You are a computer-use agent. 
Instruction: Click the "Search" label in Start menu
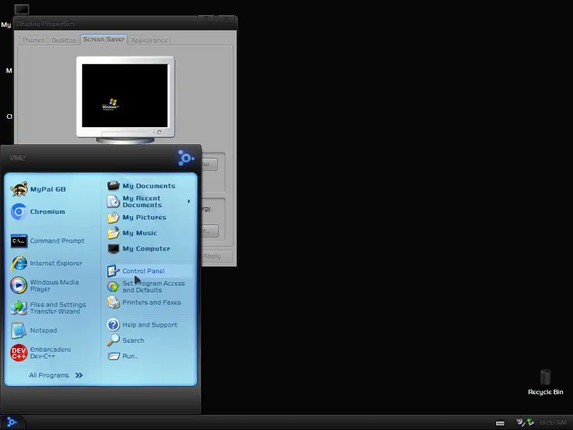[133, 340]
